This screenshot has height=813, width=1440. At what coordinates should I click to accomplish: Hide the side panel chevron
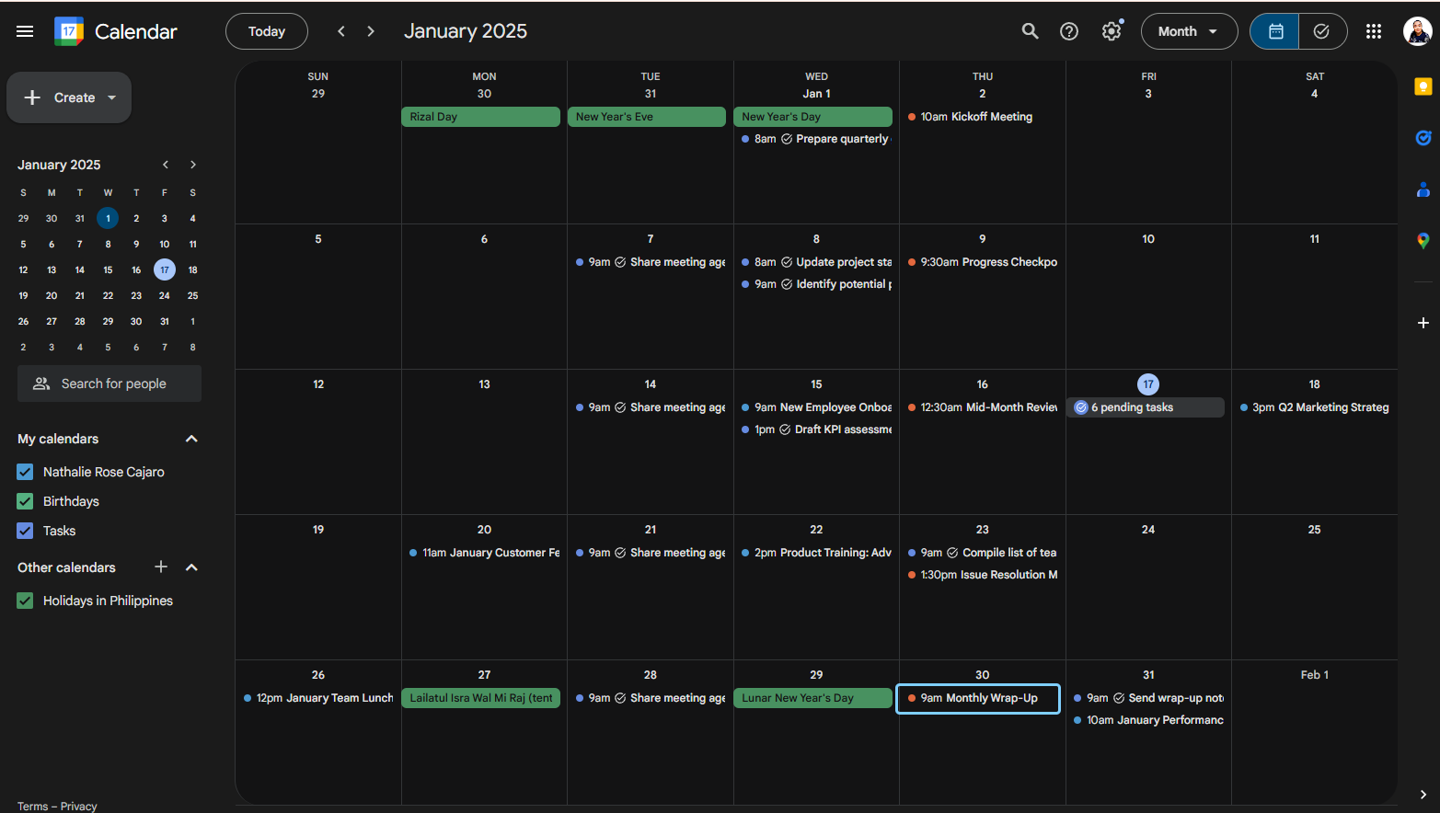(x=1423, y=795)
